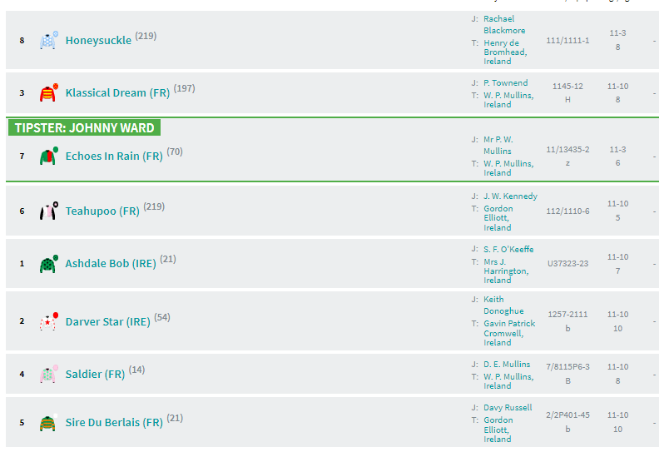Open jockey Davy Russell's profile

508,407
